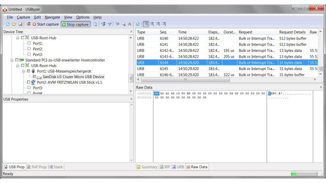Collapse USB-Root-Hub node under erweiterter Hostcontroller

18,66
